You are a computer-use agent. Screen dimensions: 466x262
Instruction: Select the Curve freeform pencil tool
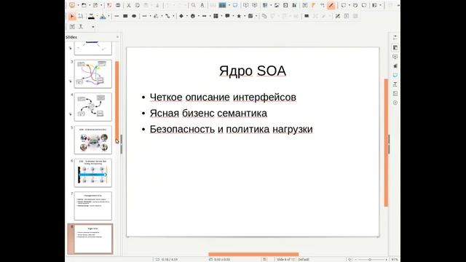[x=156, y=16]
